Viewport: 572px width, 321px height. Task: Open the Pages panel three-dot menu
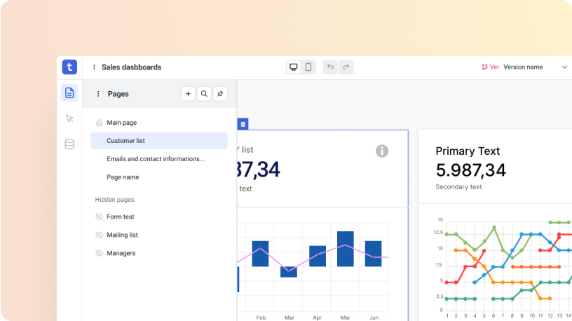tap(98, 94)
